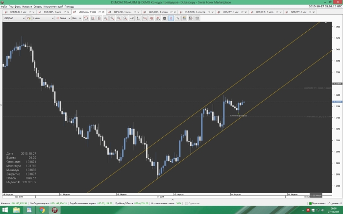Show hidden system tray icons arrow
This screenshot has height=214, width=343.
303,210
